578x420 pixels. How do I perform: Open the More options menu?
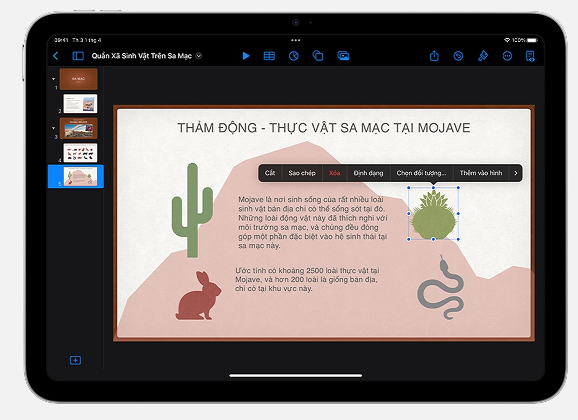pyautogui.click(x=507, y=56)
